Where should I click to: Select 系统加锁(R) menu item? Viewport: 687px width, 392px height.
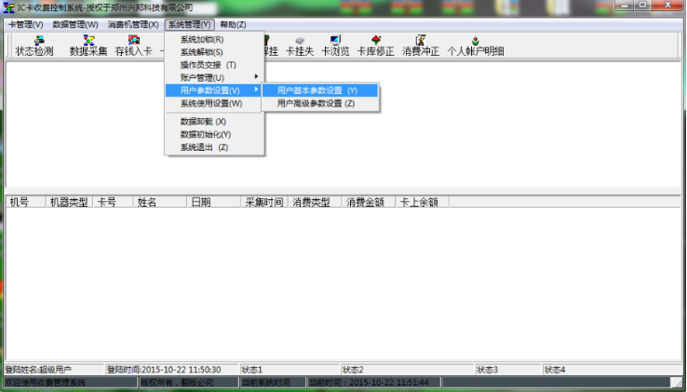(202, 40)
